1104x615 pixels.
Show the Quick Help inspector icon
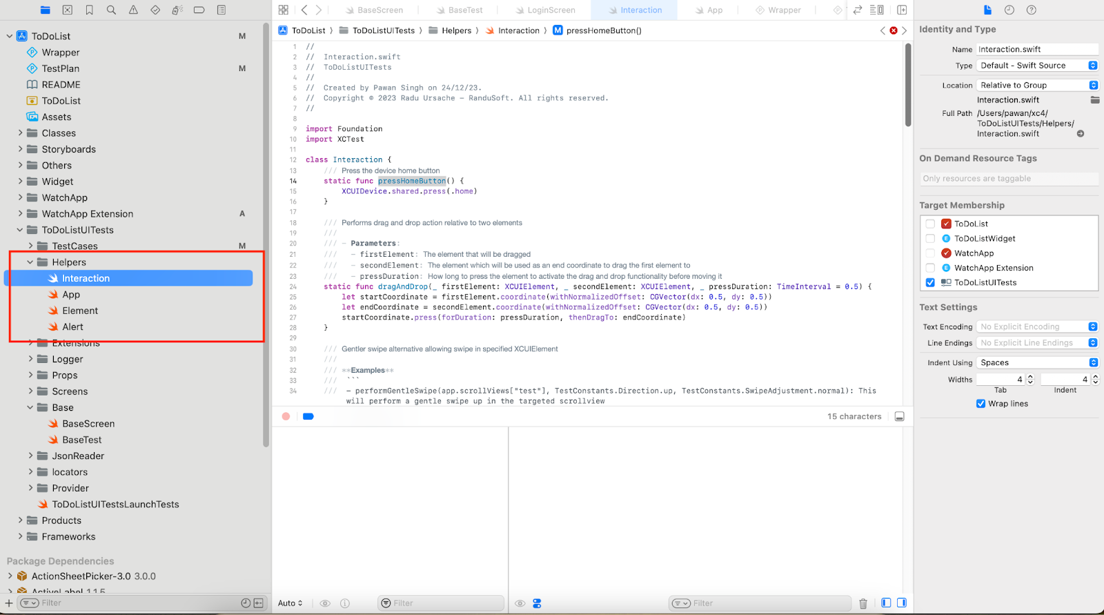(x=1032, y=10)
